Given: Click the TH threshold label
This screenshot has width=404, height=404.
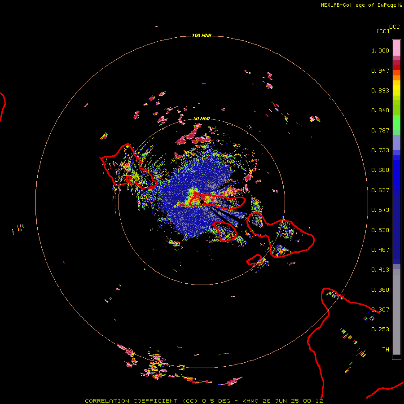Looking at the screenshot, I should [x=386, y=350].
